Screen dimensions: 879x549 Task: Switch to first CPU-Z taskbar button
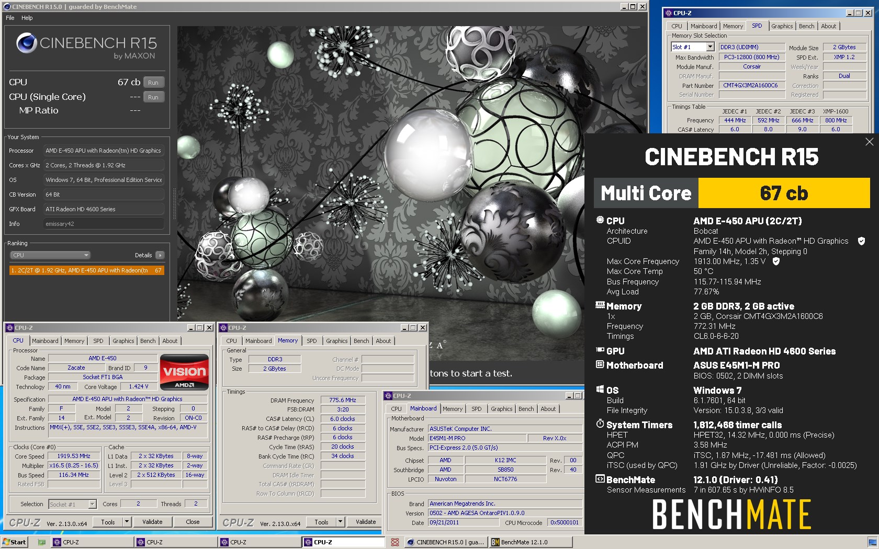coord(92,542)
